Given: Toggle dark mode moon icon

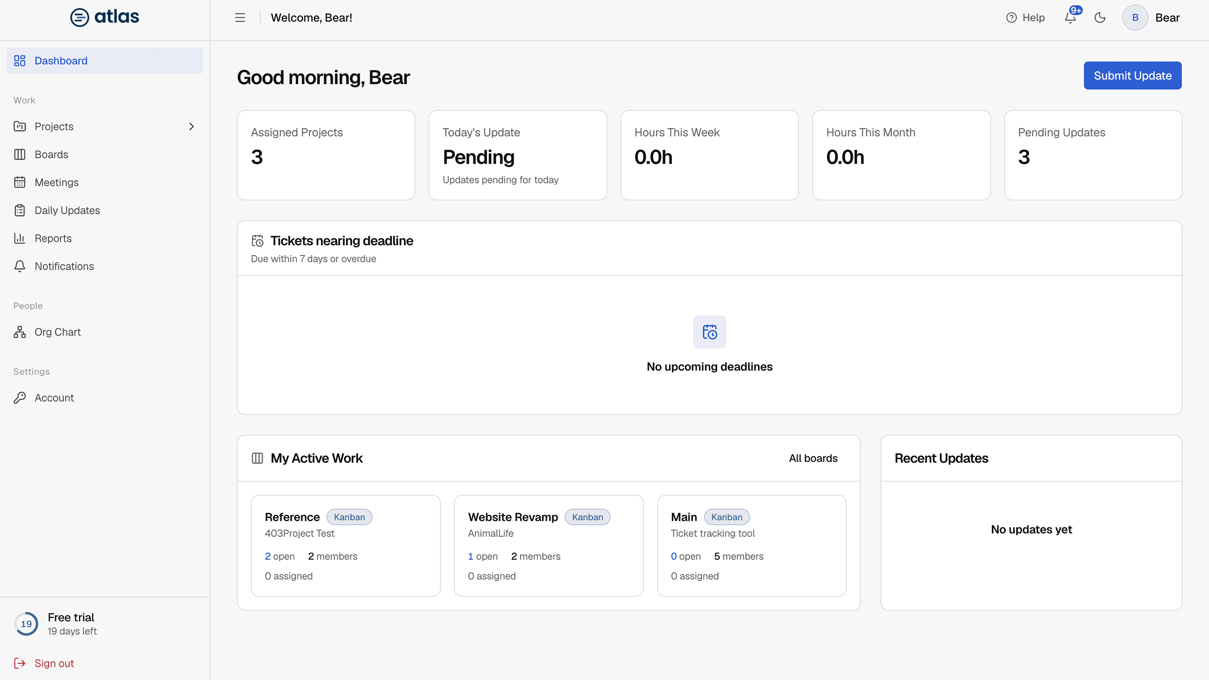Looking at the screenshot, I should point(1100,18).
